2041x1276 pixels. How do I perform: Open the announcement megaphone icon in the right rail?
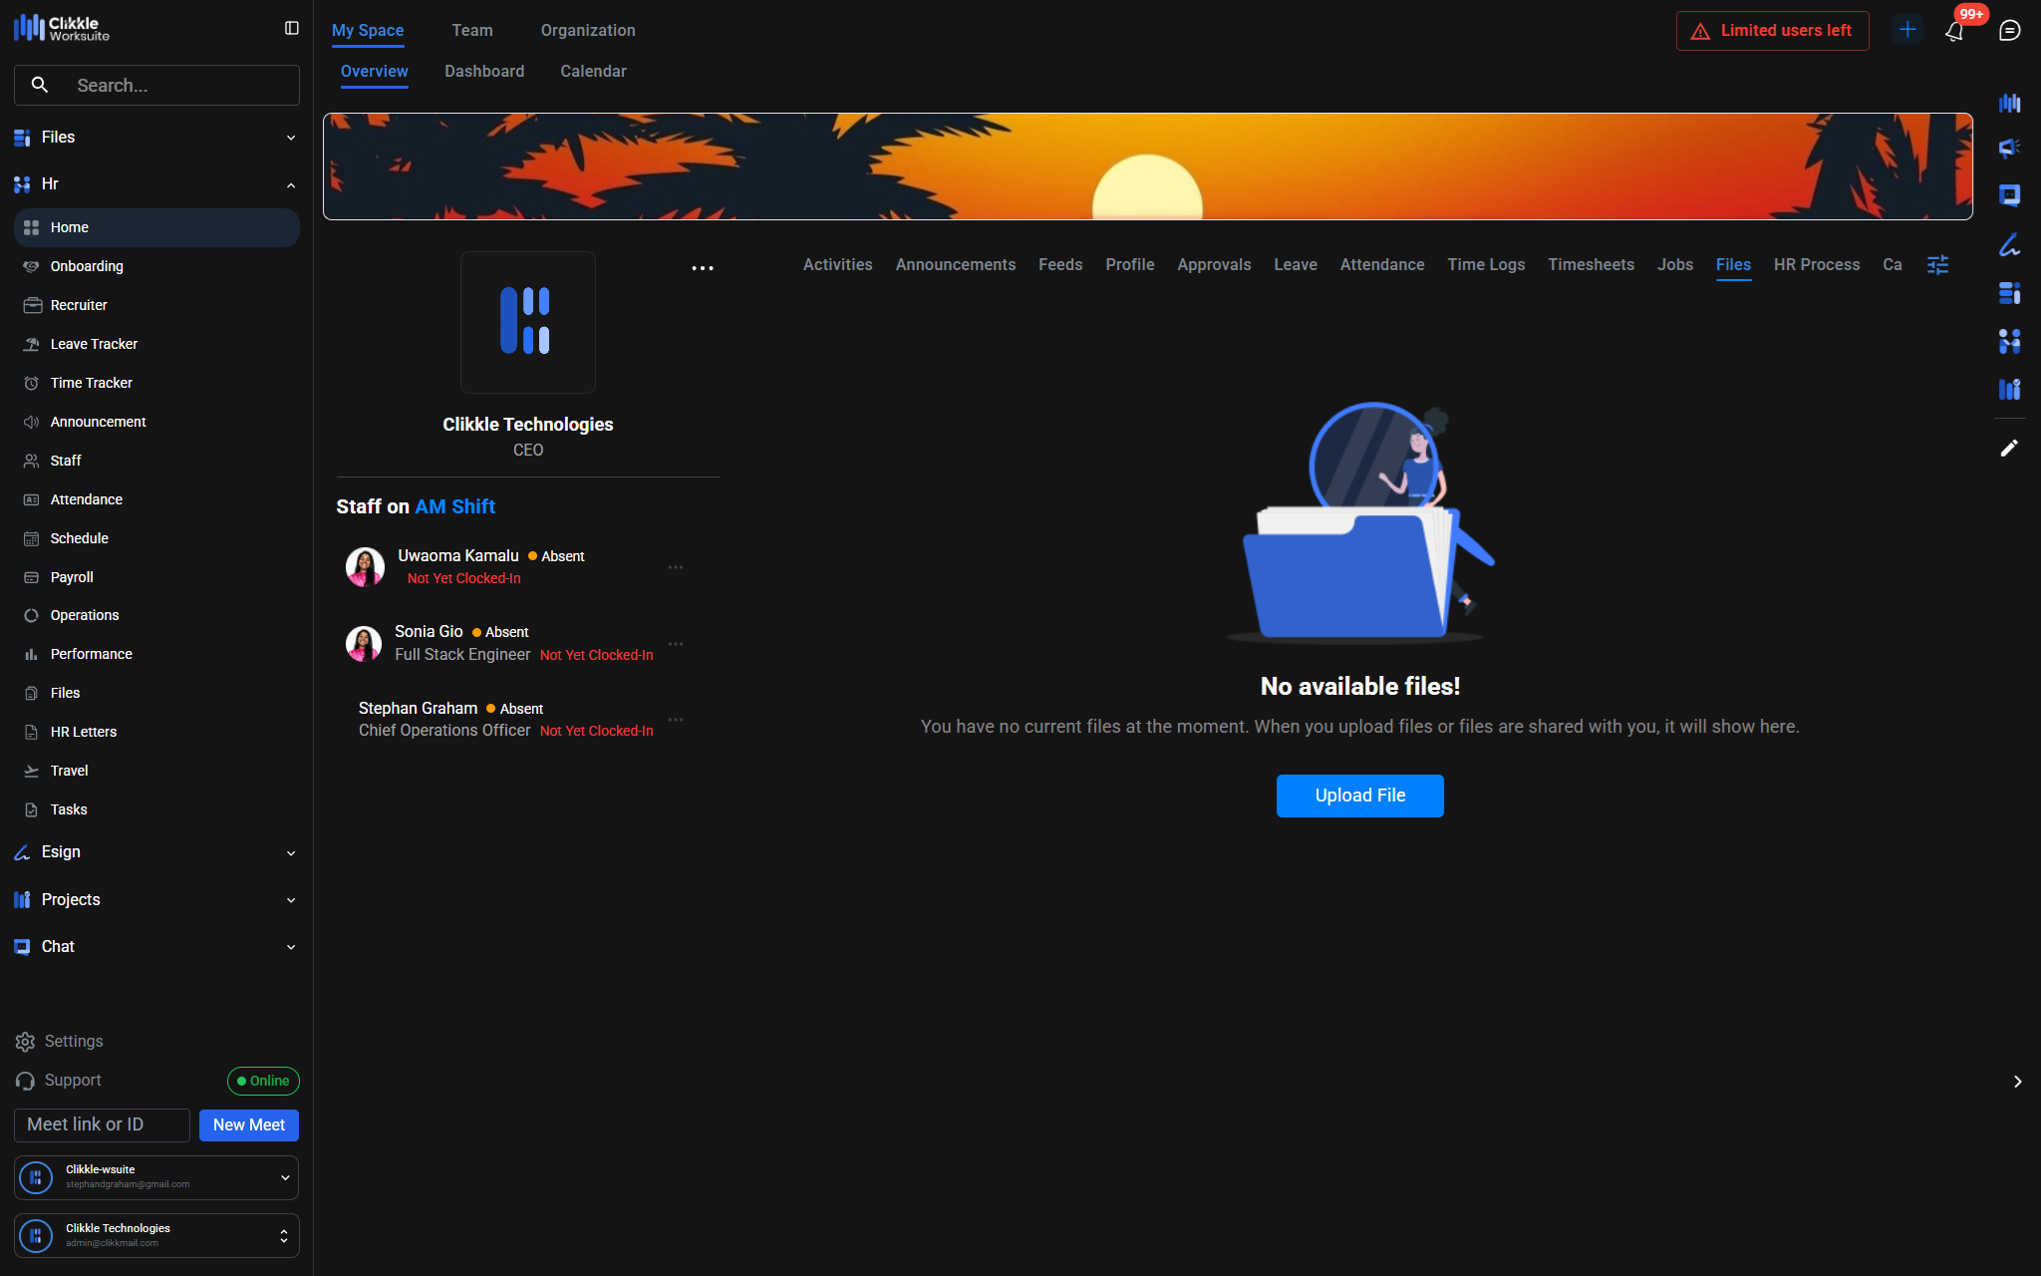click(x=2009, y=149)
